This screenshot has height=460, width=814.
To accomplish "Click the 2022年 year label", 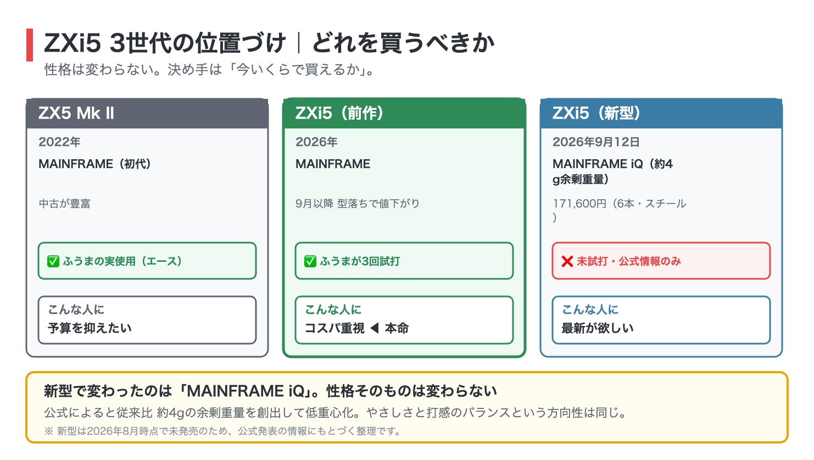I will tap(59, 142).
